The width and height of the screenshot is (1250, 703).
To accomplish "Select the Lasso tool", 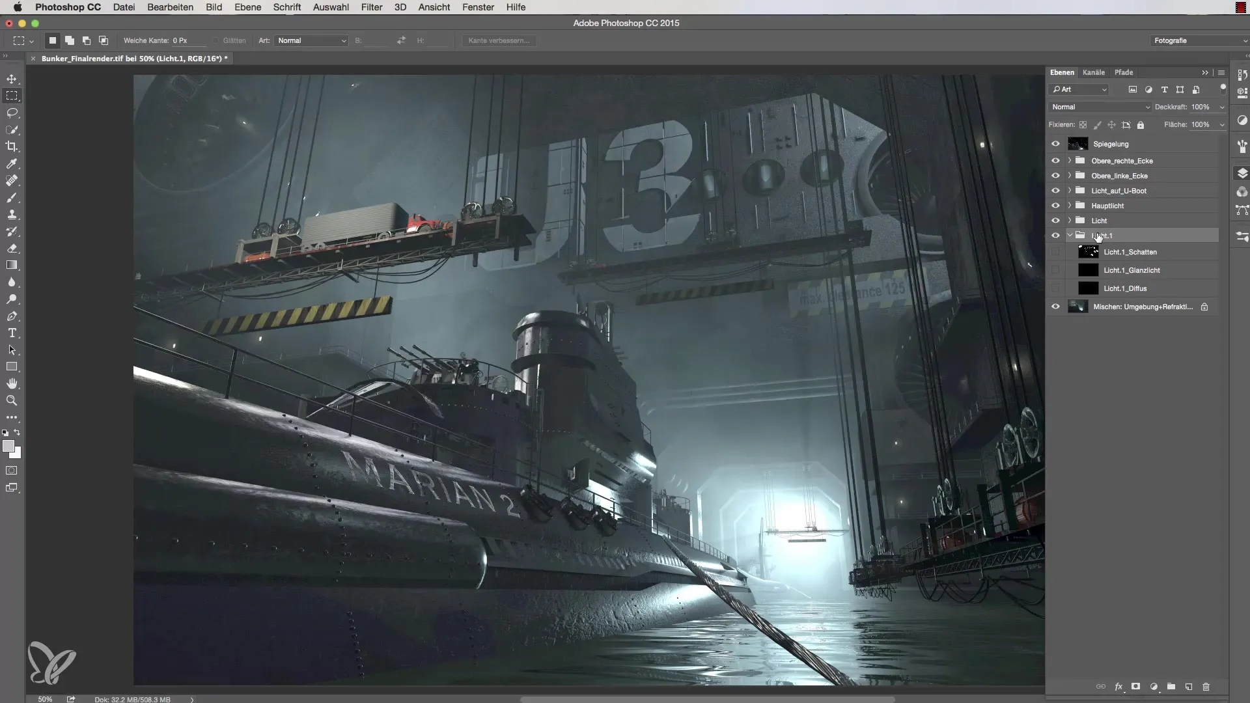I will (x=12, y=113).
